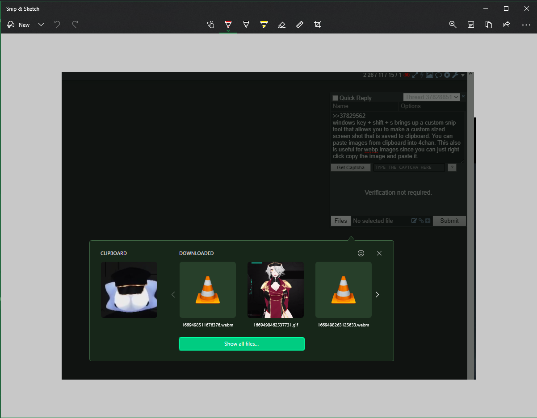537x418 pixels.
Task: Select the Touch Writing tool
Action: pos(210,25)
